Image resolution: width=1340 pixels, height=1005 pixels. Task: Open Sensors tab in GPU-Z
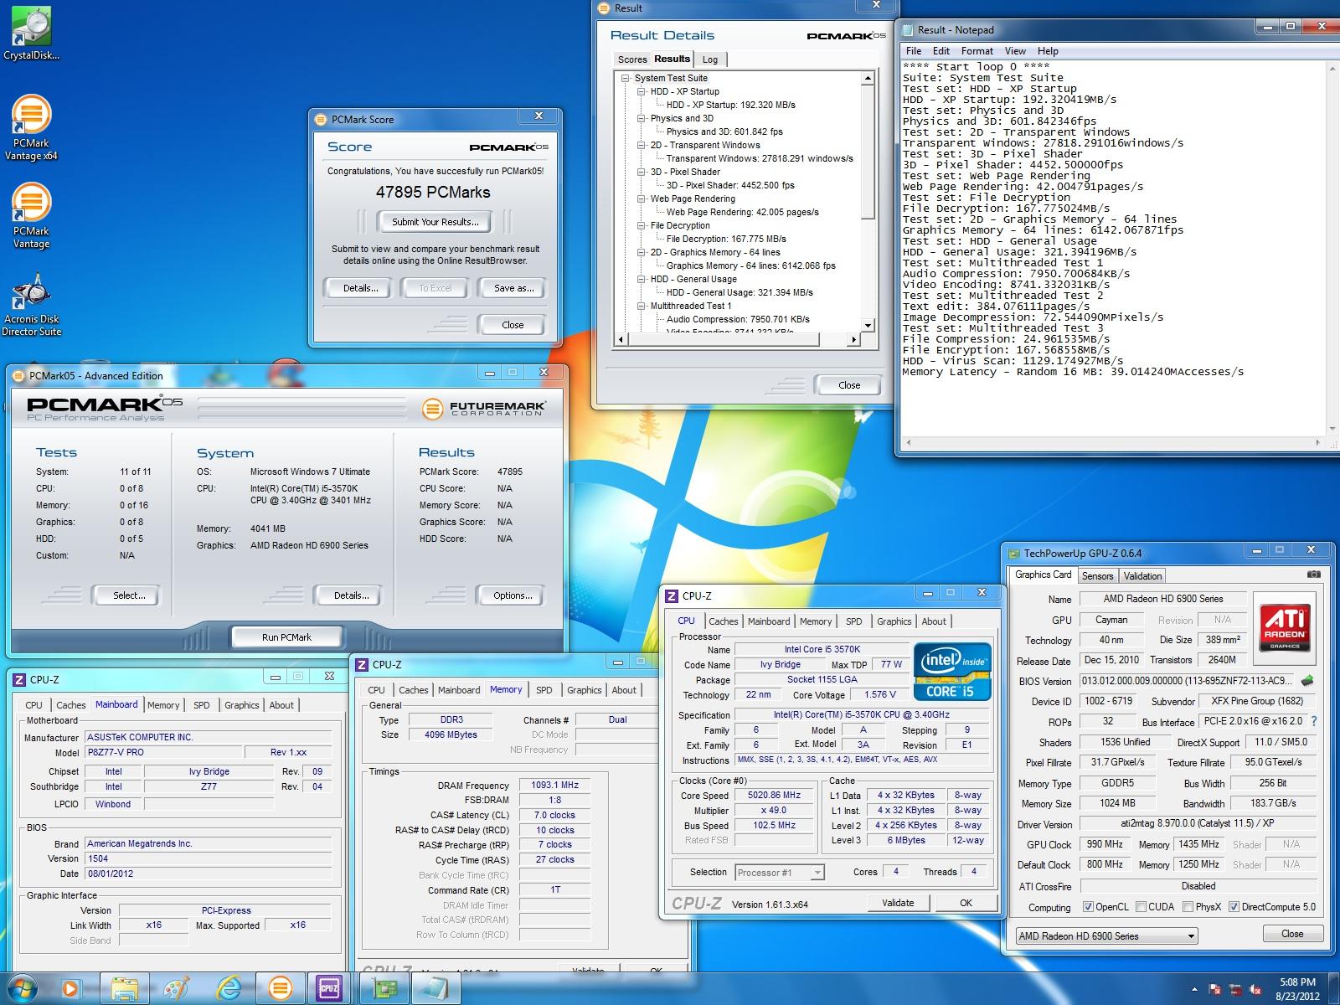[x=1097, y=575]
